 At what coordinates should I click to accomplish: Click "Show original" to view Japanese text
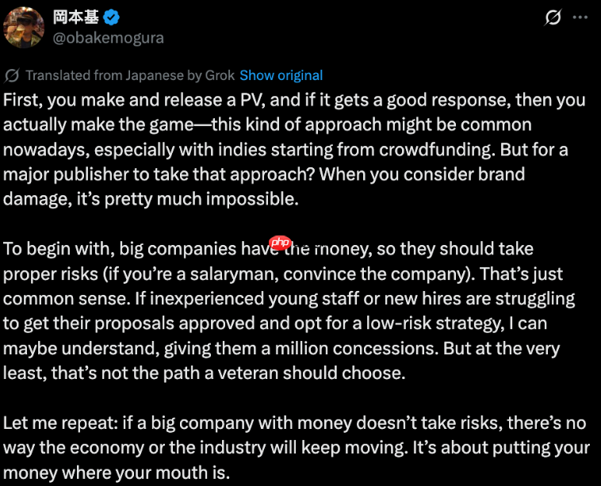(x=281, y=75)
